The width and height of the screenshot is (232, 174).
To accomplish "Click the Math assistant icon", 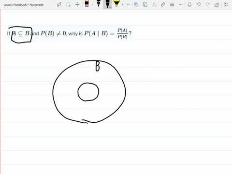I will pos(172,4).
